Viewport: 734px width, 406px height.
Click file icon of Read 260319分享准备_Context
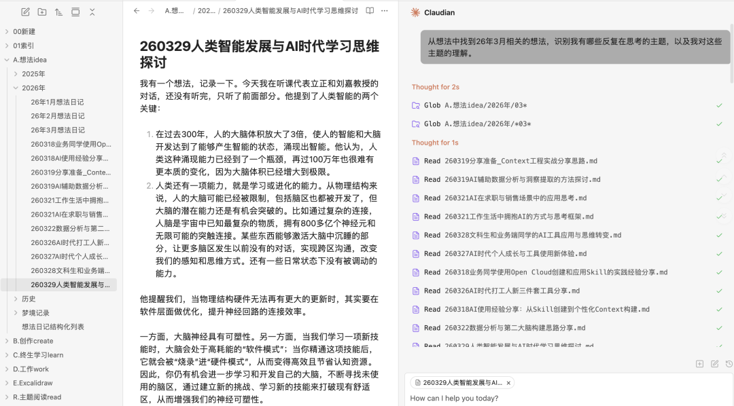click(416, 162)
